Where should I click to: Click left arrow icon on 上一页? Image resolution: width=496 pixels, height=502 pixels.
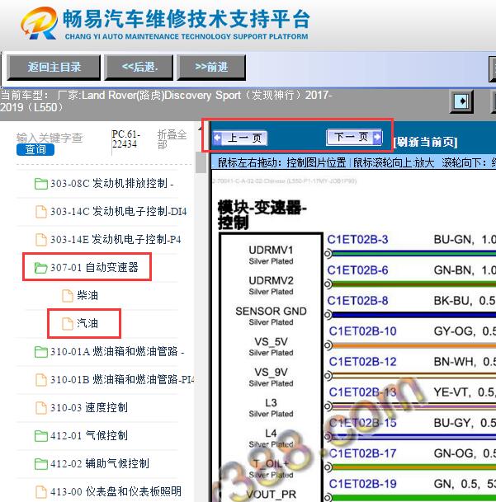pyautogui.click(x=217, y=138)
